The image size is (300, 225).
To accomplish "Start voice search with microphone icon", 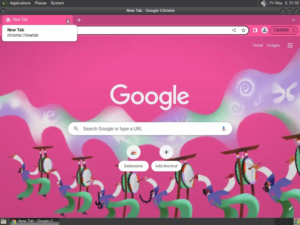I will point(224,129).
